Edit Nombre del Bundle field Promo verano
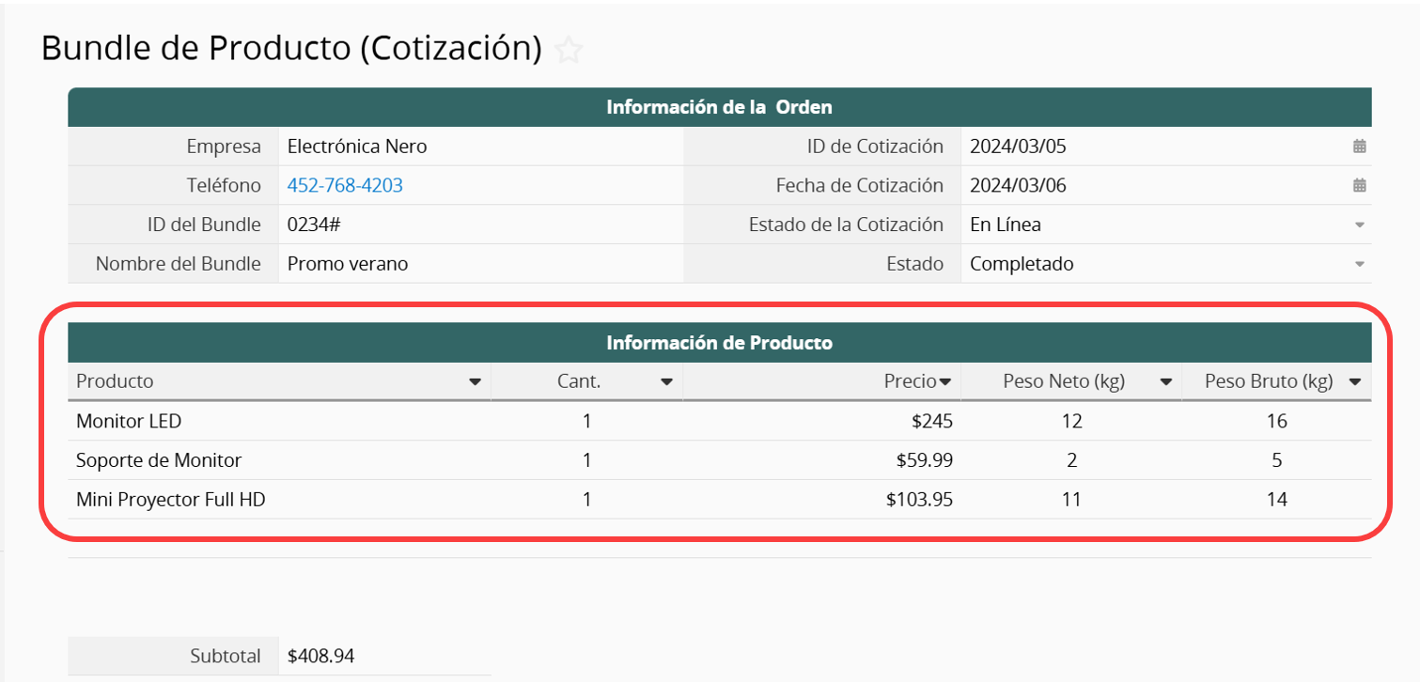1420x682 pixels. tap(348, 265)
